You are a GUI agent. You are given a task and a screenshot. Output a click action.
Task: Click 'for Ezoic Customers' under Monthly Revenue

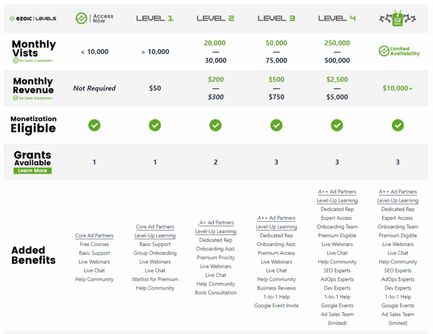click(33, 98)
